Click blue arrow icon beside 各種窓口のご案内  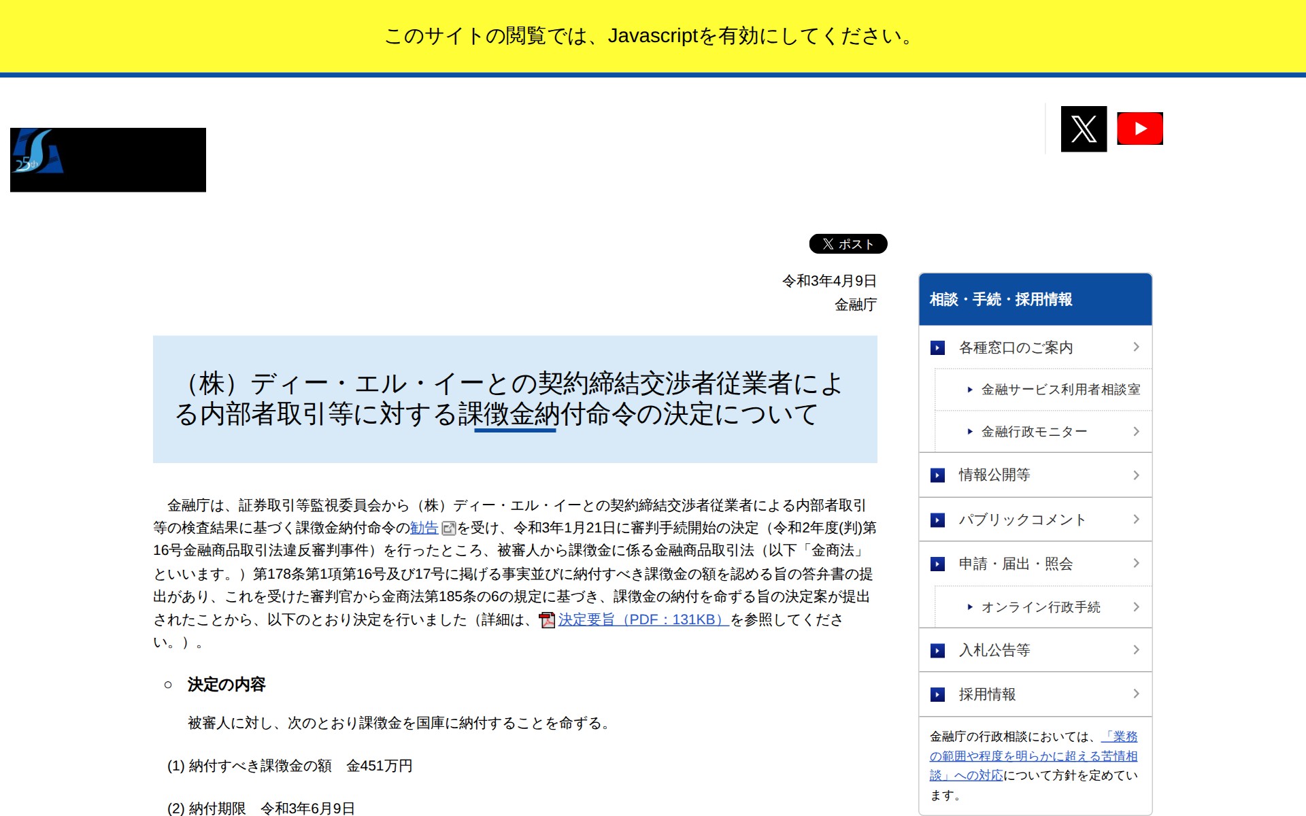click(x=937, y=348)
